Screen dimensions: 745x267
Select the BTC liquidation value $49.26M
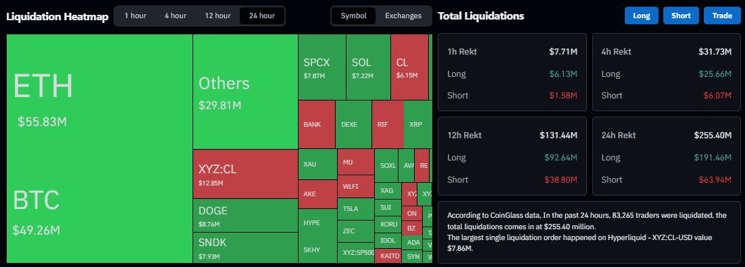(x=36, y=231)
